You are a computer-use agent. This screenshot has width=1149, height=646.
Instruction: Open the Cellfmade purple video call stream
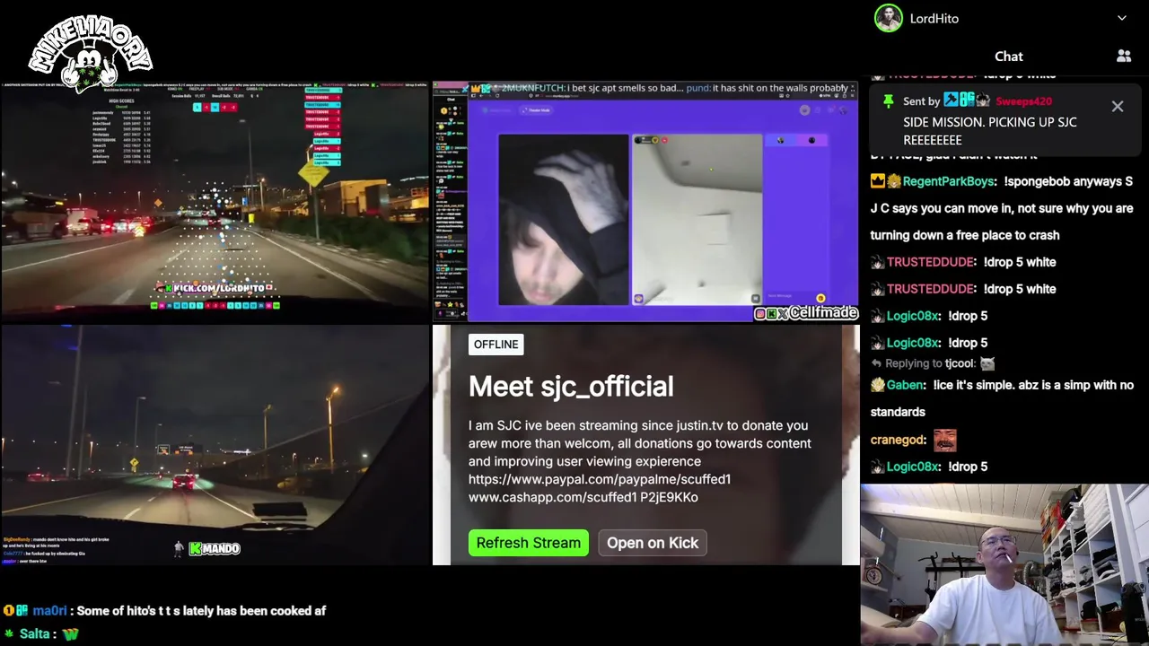645,201
